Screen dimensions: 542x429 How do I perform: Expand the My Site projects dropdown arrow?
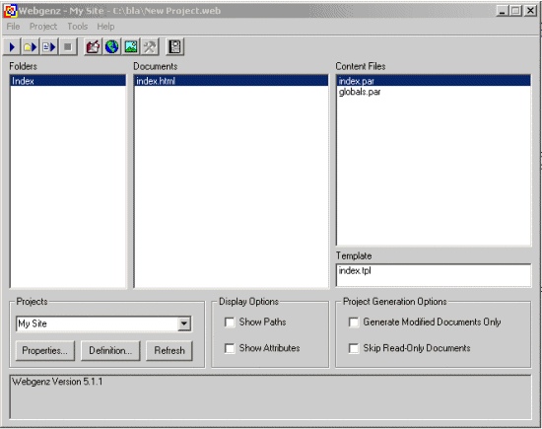coord(184,323)
